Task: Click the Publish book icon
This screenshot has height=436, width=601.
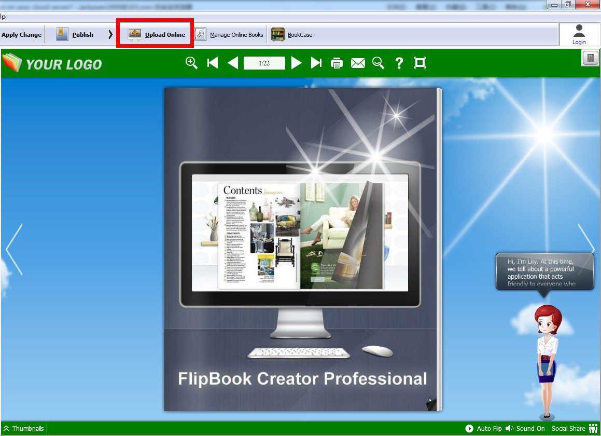Action: 62,34
